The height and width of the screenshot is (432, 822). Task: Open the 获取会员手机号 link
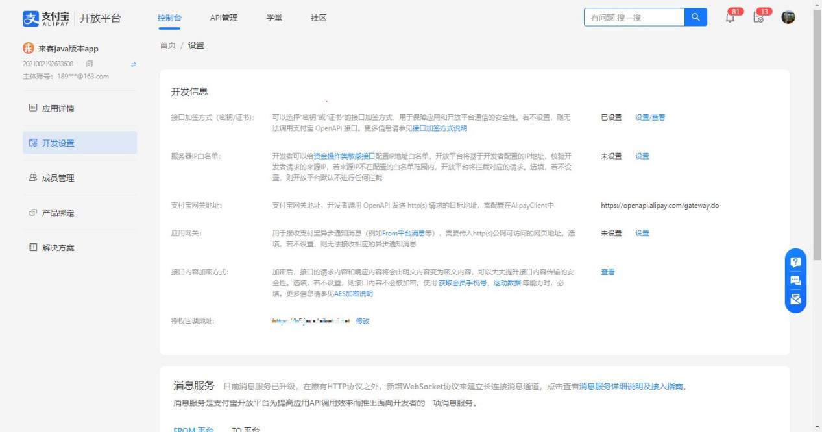[x=463, y=283]
